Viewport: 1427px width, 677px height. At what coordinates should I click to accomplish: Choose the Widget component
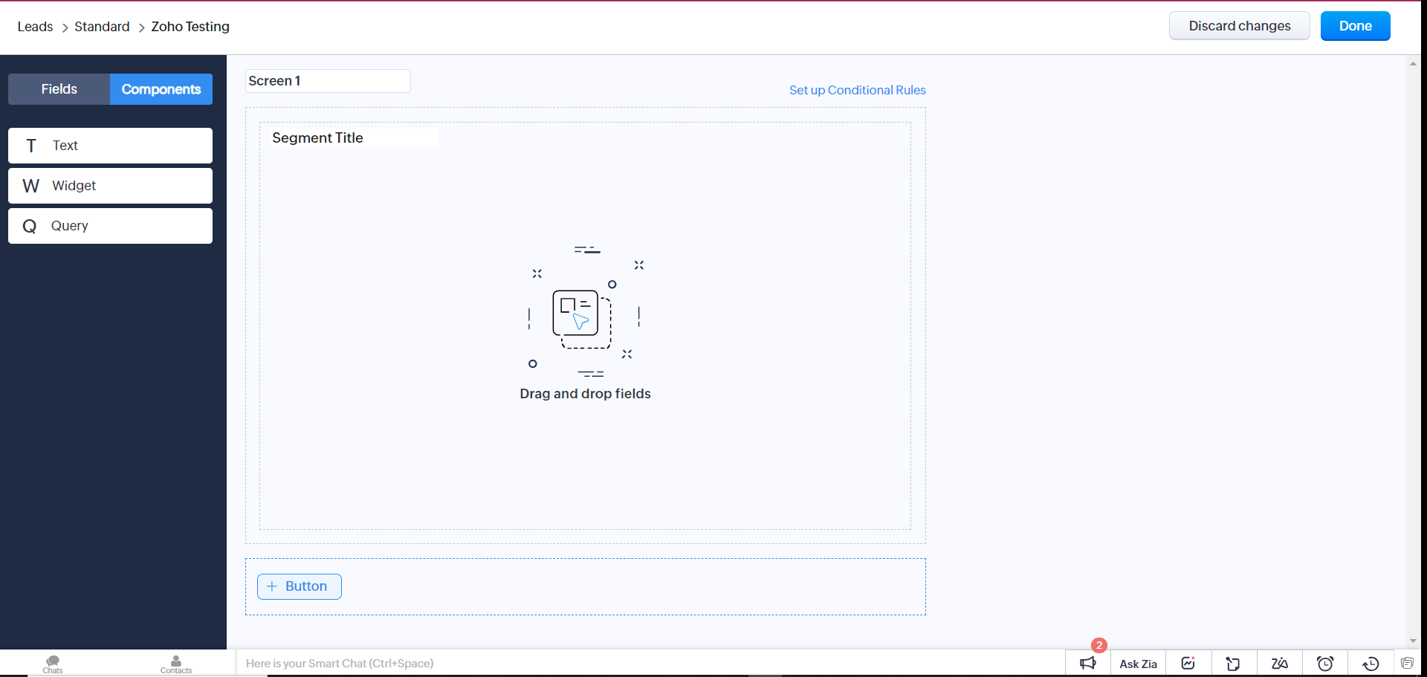click(110, 186)
